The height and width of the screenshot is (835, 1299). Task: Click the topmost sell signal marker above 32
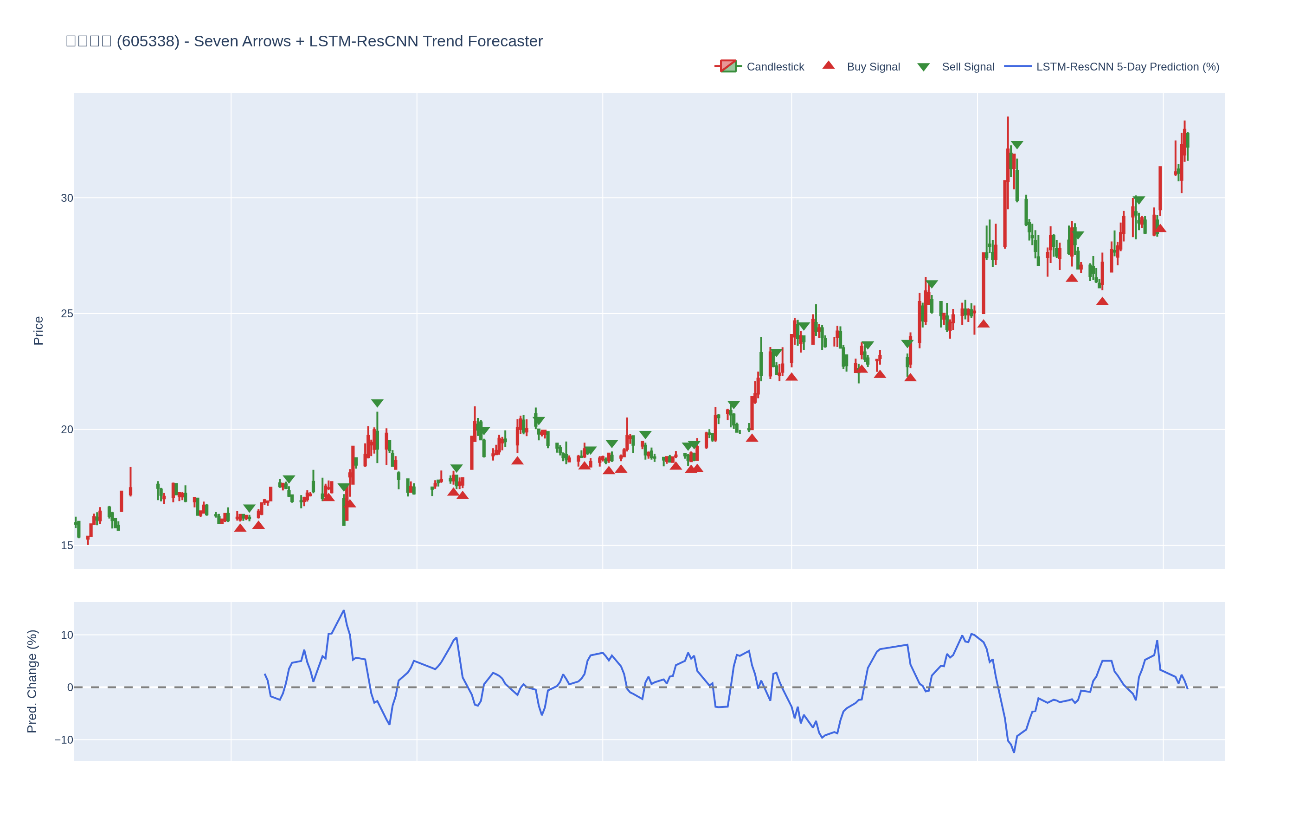pyautogui.click(x=1016, y=145)
